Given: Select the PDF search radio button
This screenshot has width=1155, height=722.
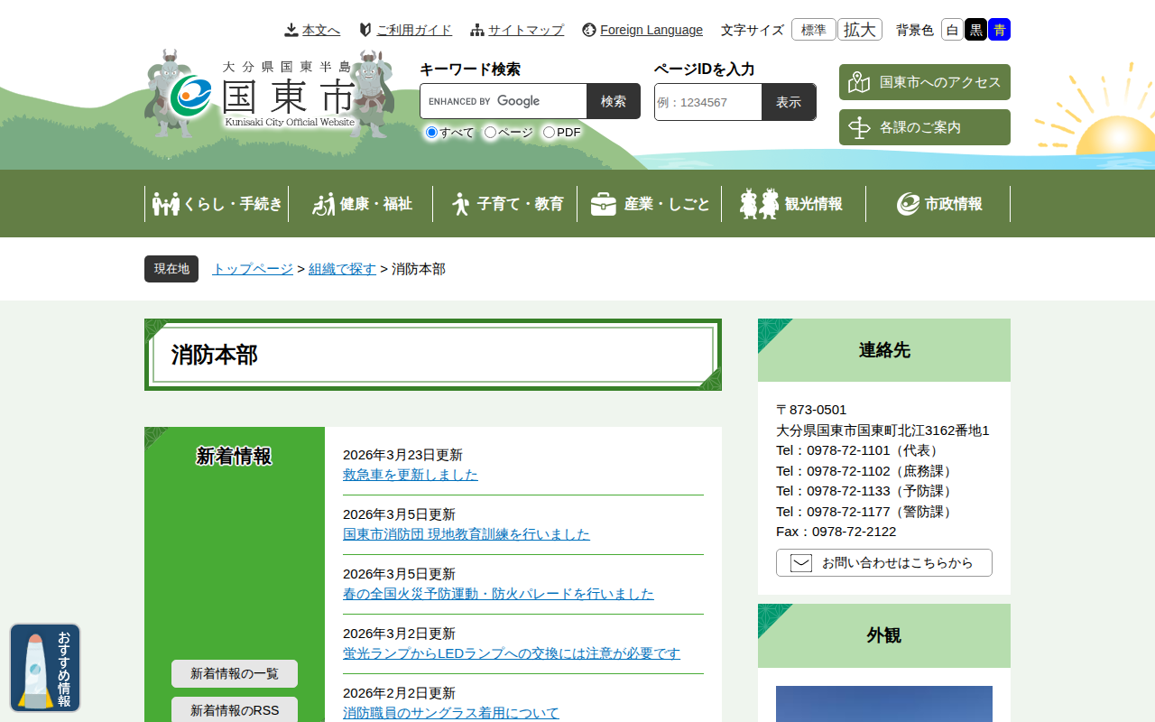Looking at the screenshot, I should pyautogui.click(x=549, y=133).
